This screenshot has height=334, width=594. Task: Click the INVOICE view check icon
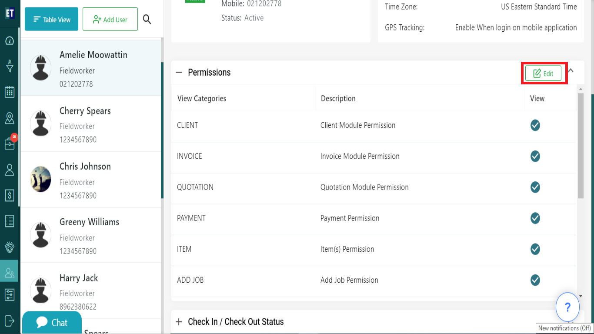click(535, 156)
